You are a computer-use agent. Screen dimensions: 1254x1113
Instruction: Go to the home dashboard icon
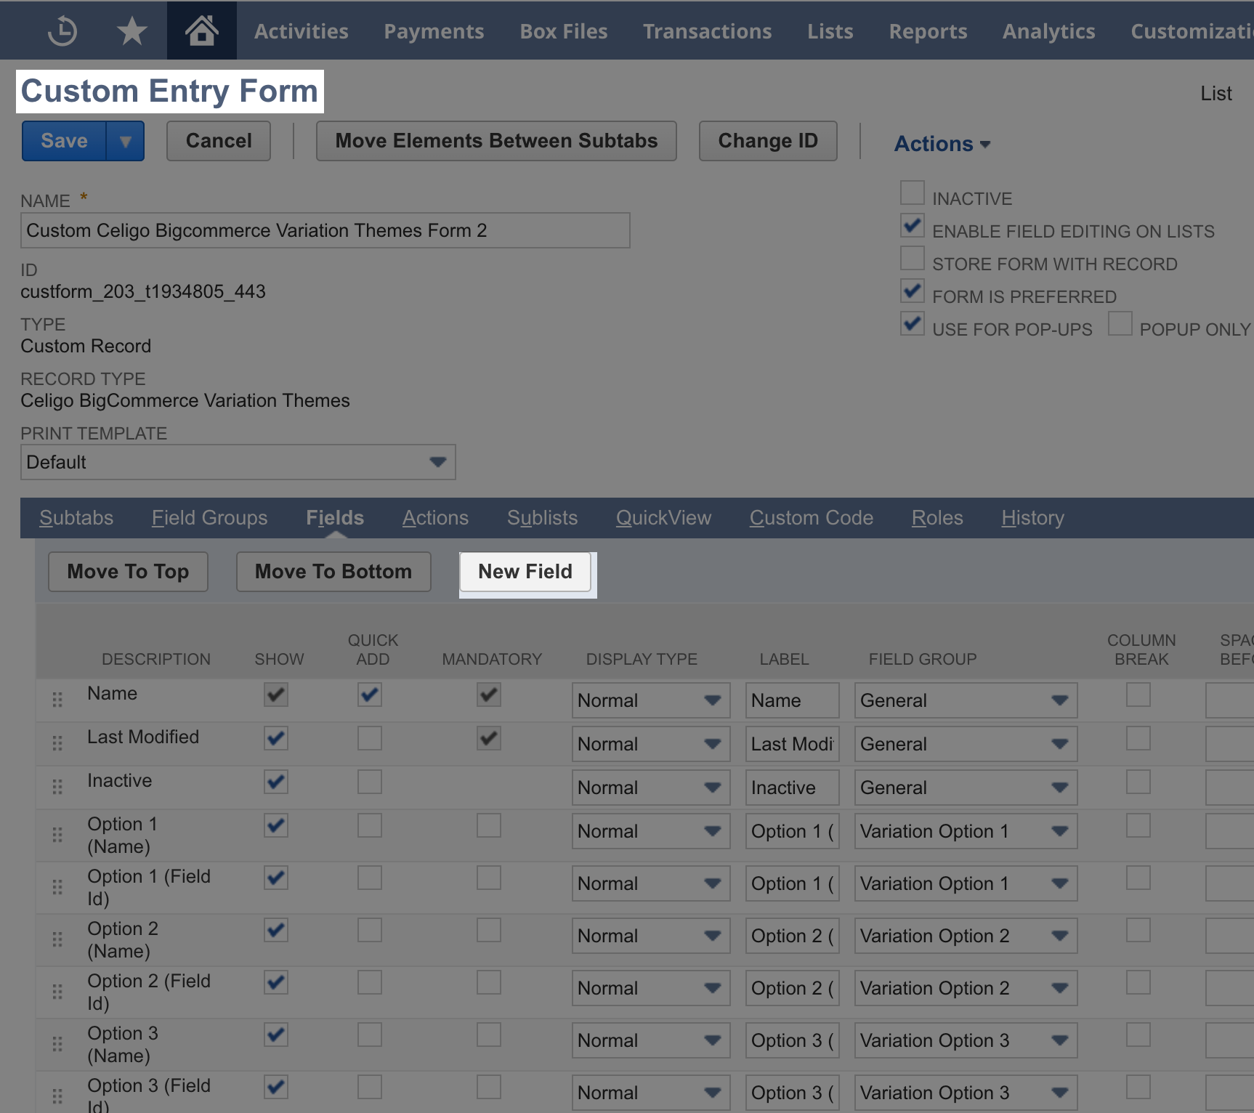tap(201, 31)
